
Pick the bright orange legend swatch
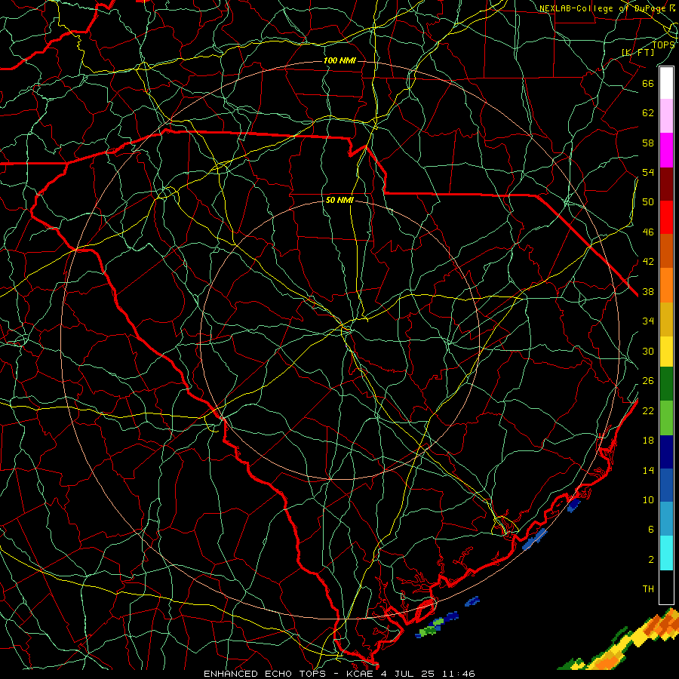[666, 284]
